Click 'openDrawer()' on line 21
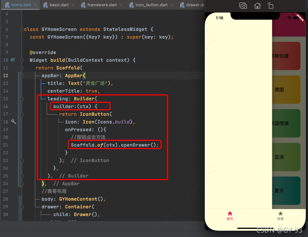 click(x=138, y=145)
